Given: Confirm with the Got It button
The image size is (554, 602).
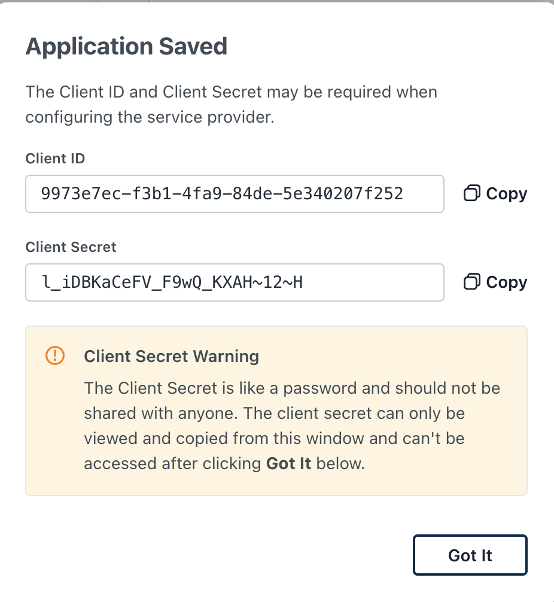Looking at the screenshot, I should 470,555.
